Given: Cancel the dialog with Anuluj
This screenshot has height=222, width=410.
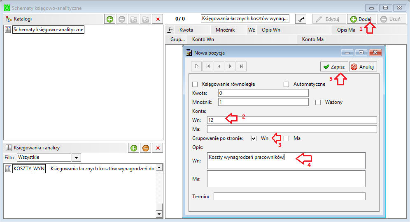Looking at the screenshot, I should tap(363, 67).
